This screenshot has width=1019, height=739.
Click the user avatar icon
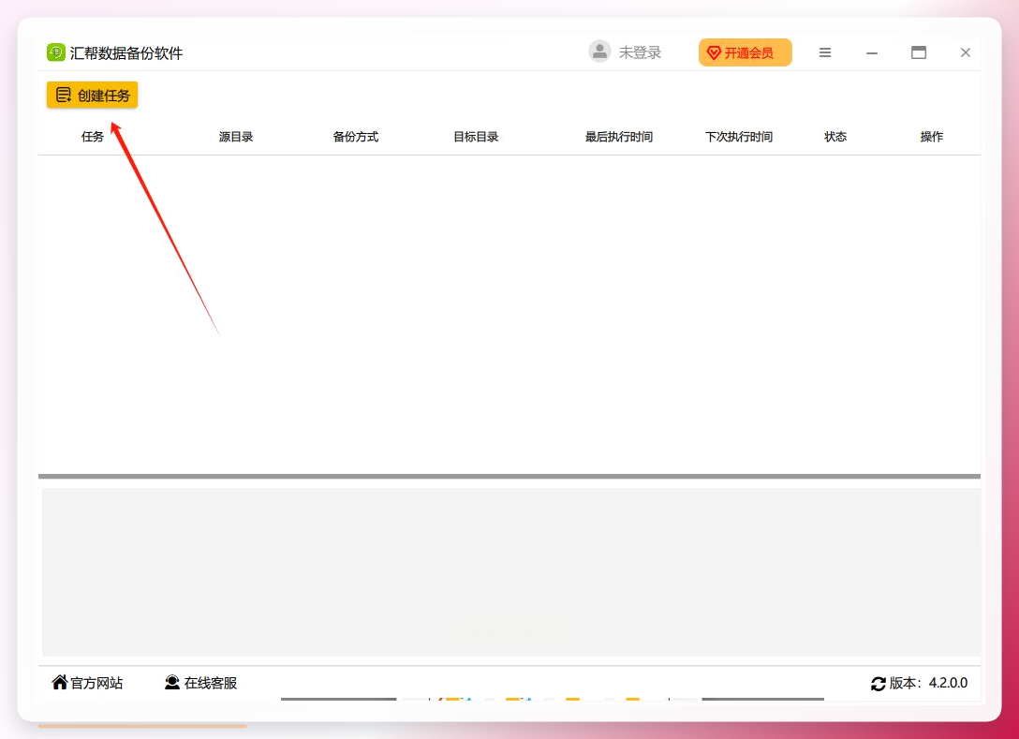599,52
